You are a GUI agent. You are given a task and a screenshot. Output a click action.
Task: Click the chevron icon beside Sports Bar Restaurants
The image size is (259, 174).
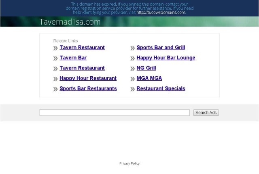click(x=55, y=89)
